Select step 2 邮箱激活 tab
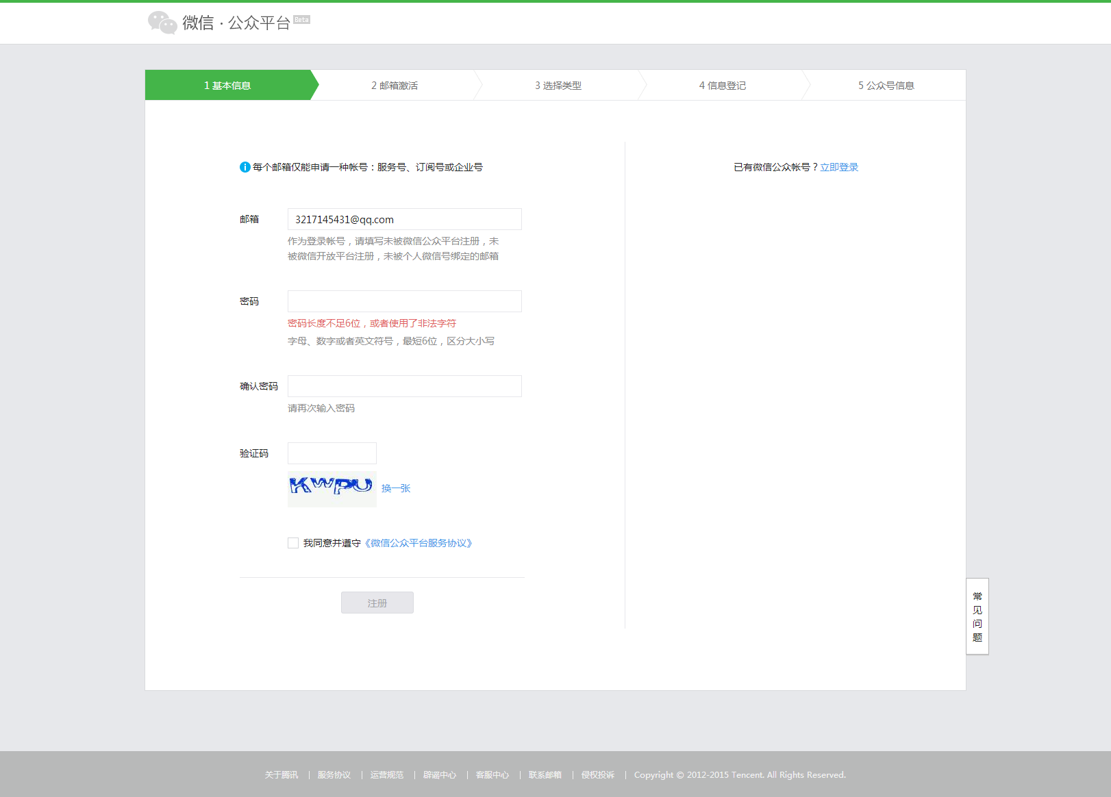The width and height of the screenshot is (1111, 797). pyautogui.click(x=395, y=86)
